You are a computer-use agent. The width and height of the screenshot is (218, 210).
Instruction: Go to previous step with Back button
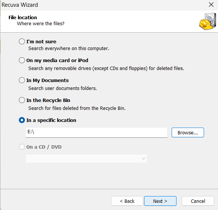[127, 201]
